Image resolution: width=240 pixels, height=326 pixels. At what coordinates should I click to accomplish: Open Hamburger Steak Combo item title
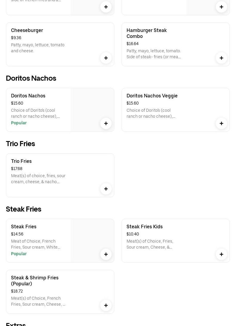147,33
